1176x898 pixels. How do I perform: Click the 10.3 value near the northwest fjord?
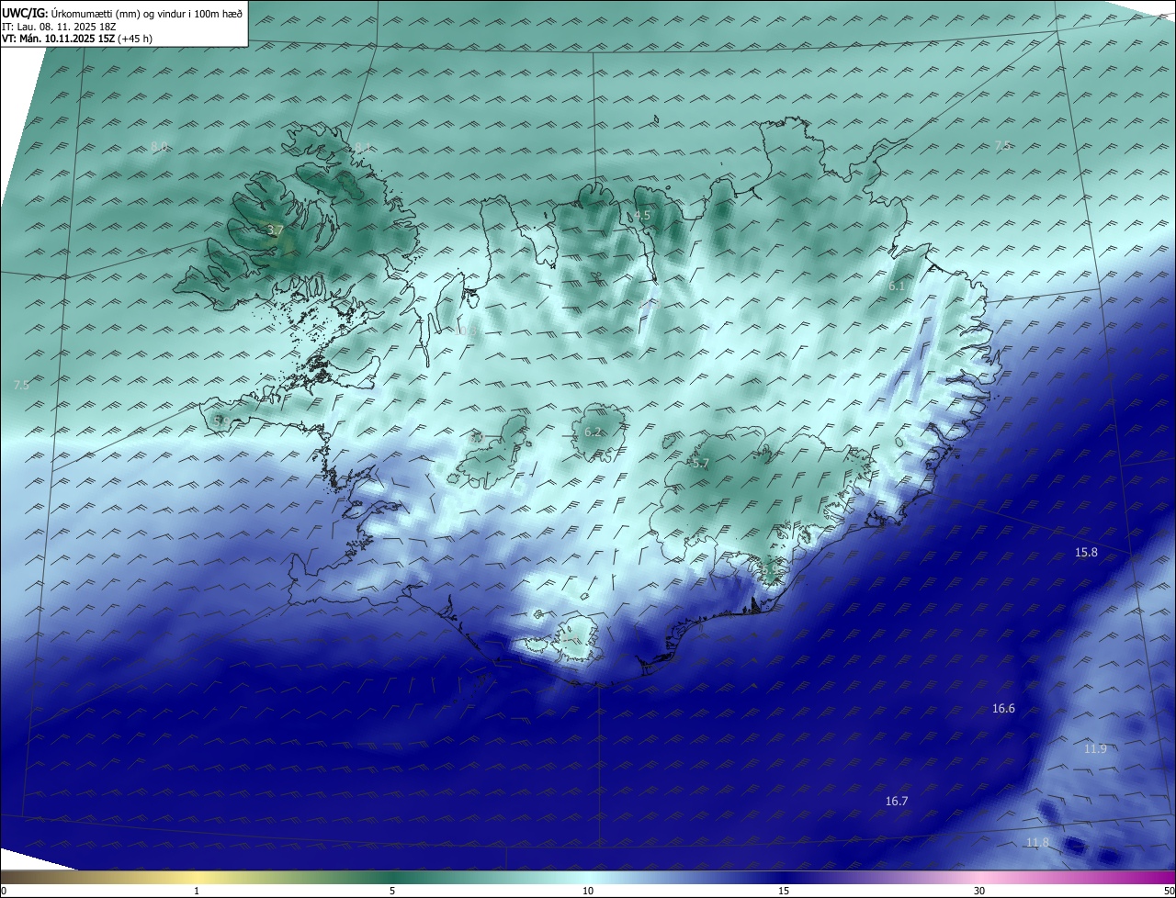[467, 332]
